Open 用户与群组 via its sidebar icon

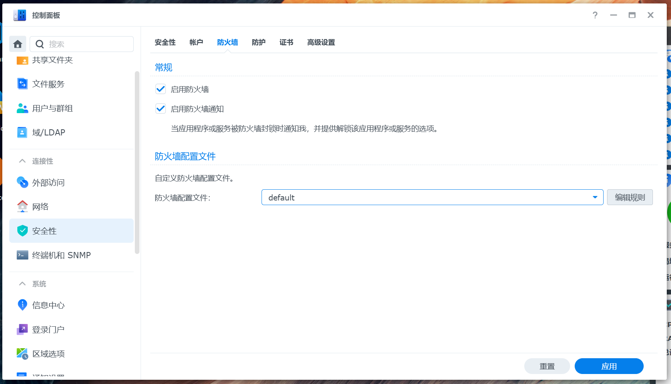point(22,108)
